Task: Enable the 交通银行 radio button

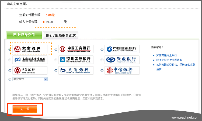Action: click(x=56, y=71)
